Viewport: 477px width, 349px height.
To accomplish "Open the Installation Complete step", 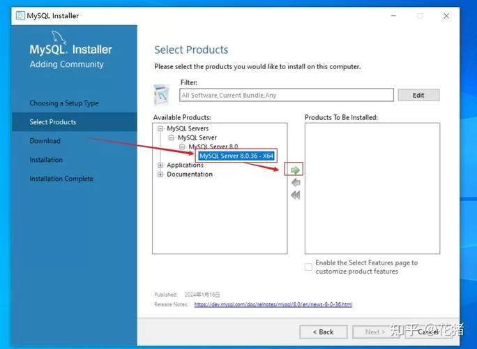I will coord(61,179).
